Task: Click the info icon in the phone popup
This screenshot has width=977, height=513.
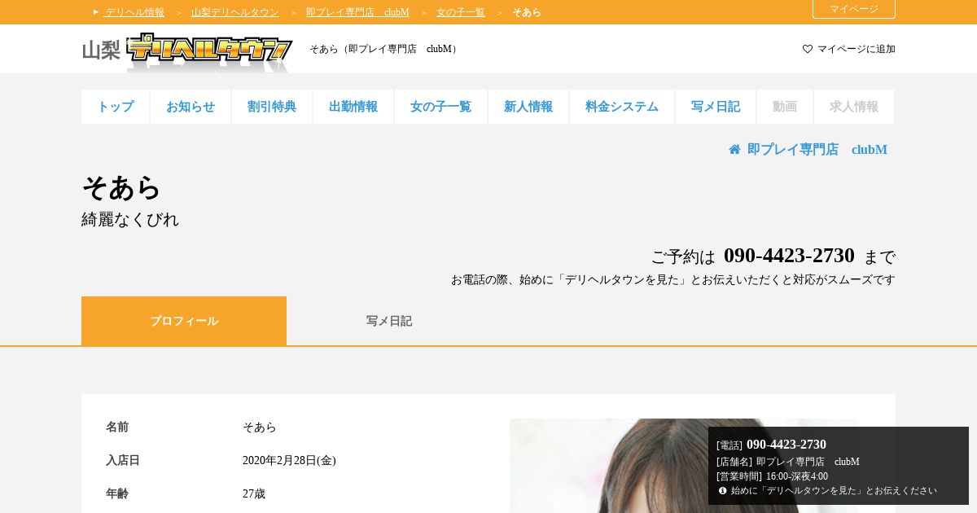Action: click(722, 490)
